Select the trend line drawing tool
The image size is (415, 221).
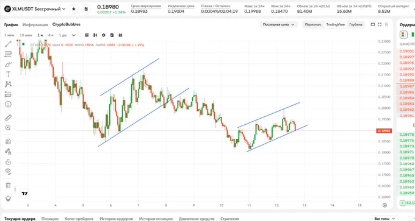pyautogui.click(x=8, y=44)
